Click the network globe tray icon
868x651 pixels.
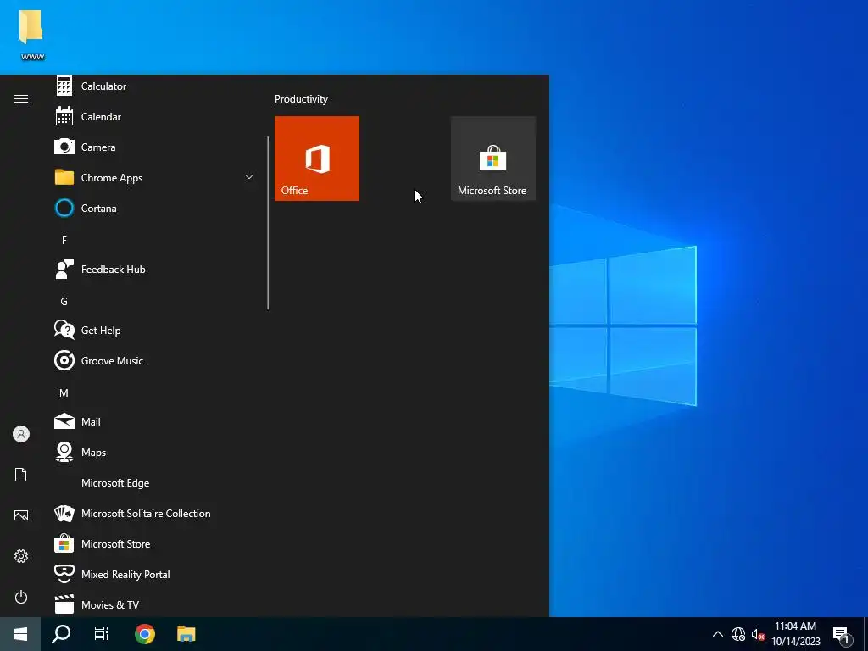738,634
